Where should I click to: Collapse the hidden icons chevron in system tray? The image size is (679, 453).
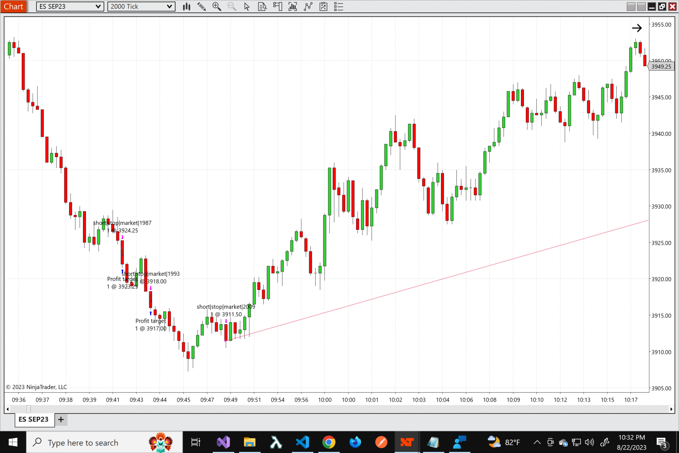click(x=537, y=442)
